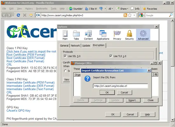175x127 pixels.
Task: Cancel the Import CRL dialog
Action: click(x=124, y=93)
